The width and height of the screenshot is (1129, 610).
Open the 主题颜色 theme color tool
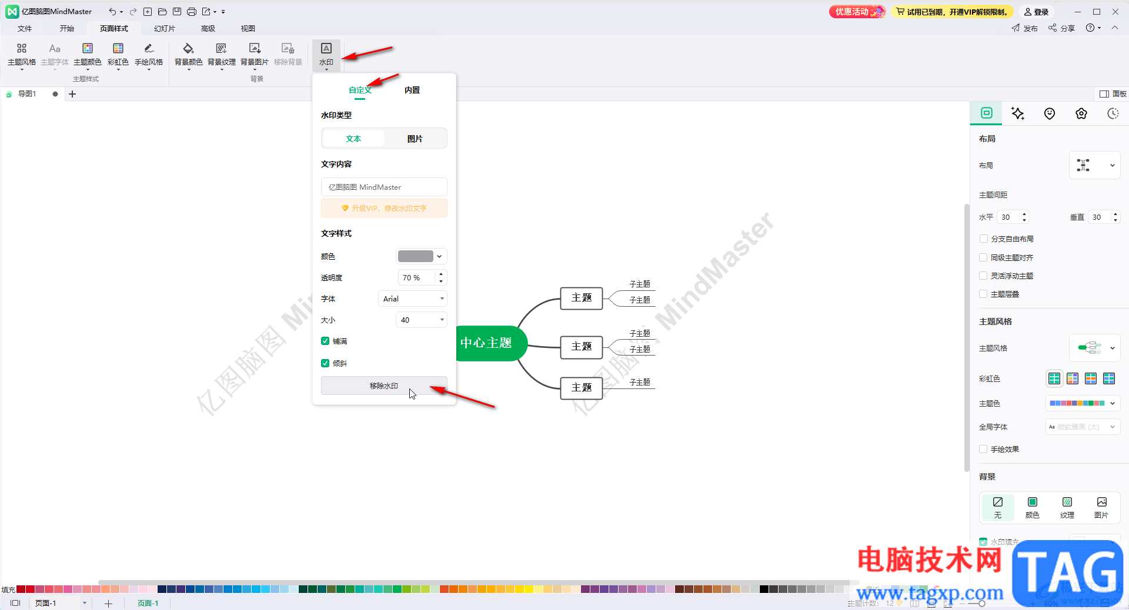coord(88,55)
